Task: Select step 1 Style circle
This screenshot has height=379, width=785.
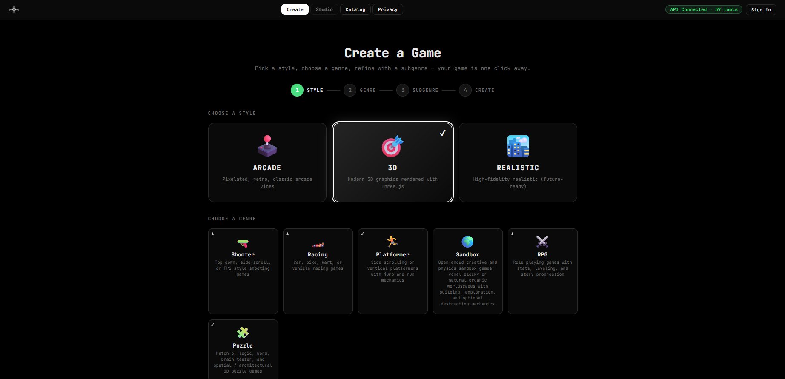Action: pos(297,90)
